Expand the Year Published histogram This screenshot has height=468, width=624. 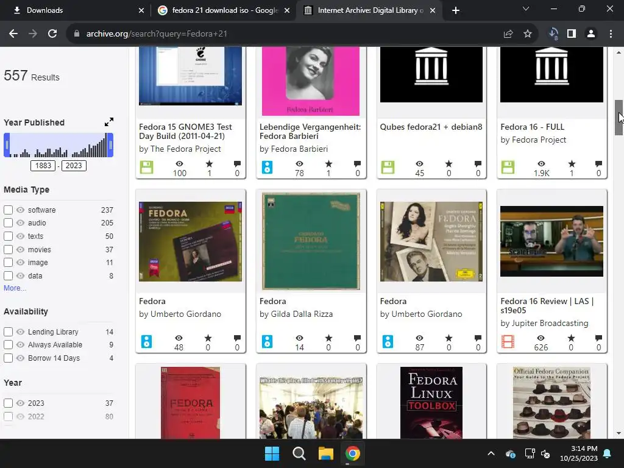(x=109, y=122)
